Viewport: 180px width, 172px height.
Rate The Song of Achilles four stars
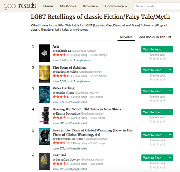pos(160,80)
